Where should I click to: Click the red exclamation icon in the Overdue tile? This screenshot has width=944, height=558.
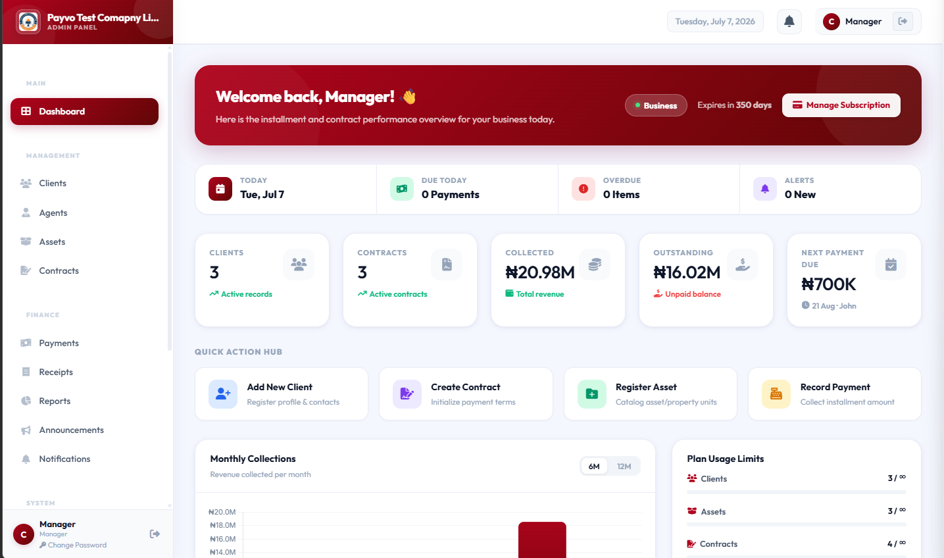584,189
